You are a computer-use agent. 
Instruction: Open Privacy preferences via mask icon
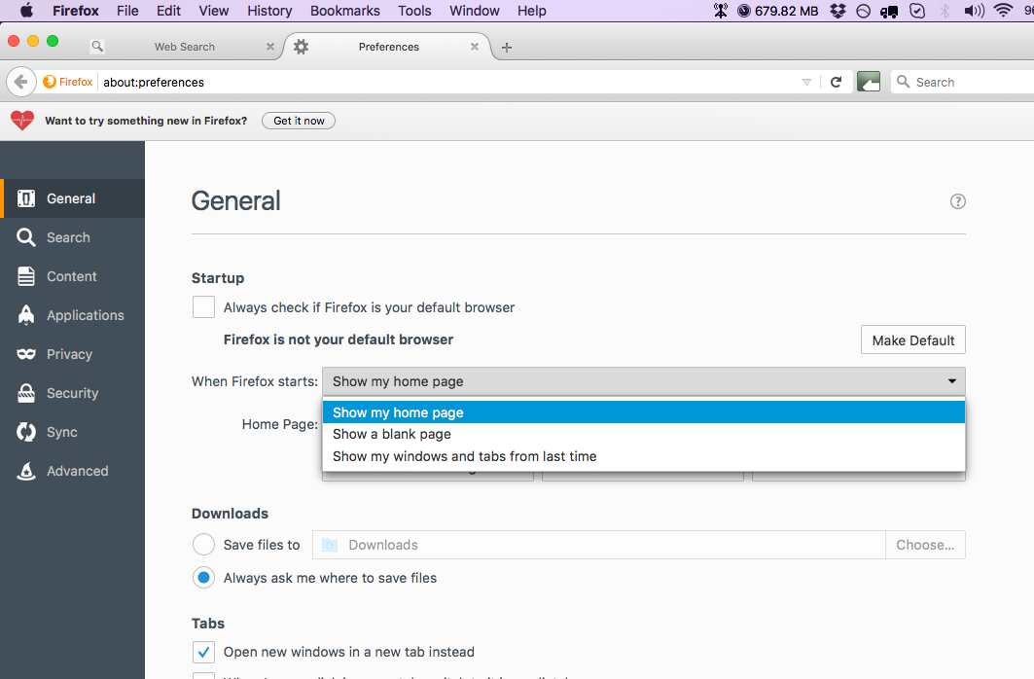point(26,354)
